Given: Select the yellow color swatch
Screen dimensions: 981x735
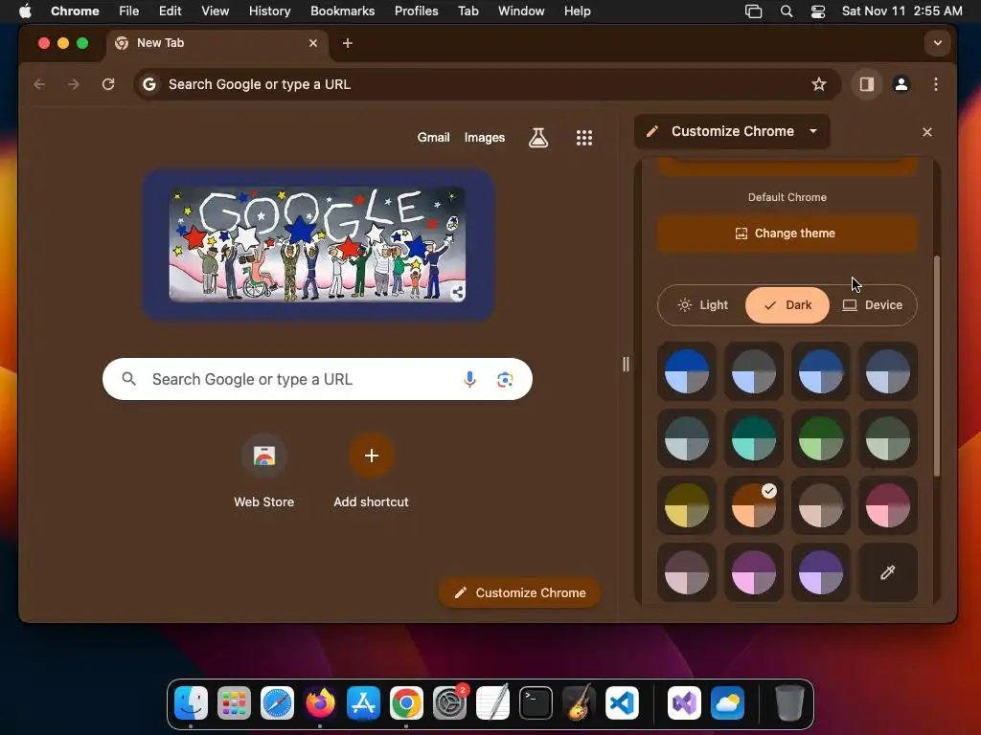Looking at the screenshot, I should click(x=686, y=505).
